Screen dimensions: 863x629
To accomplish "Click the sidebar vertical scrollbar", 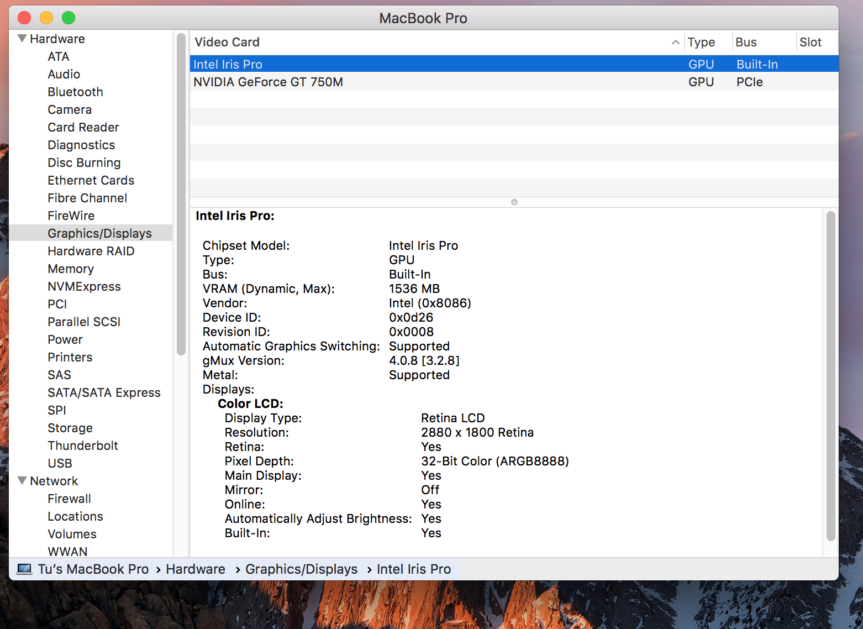I will [x=181, y=193].
